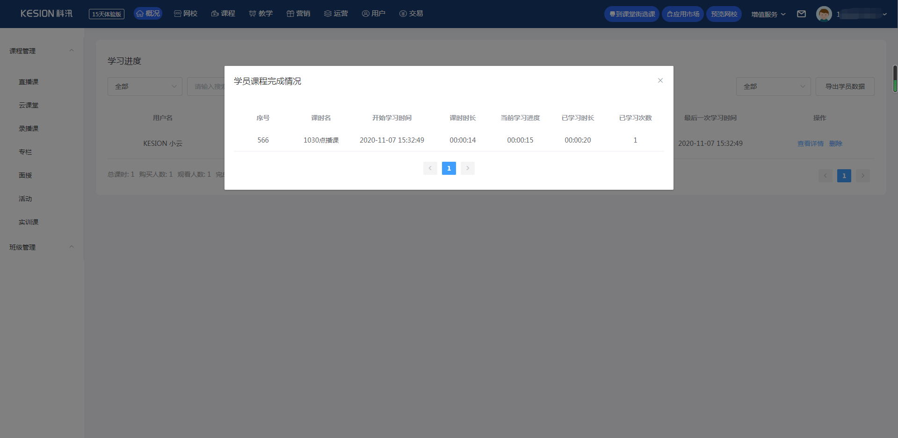The width and height of the screenshot is (898, 438).
Task: Open the account name dropdown arrow
Action: 884,14
